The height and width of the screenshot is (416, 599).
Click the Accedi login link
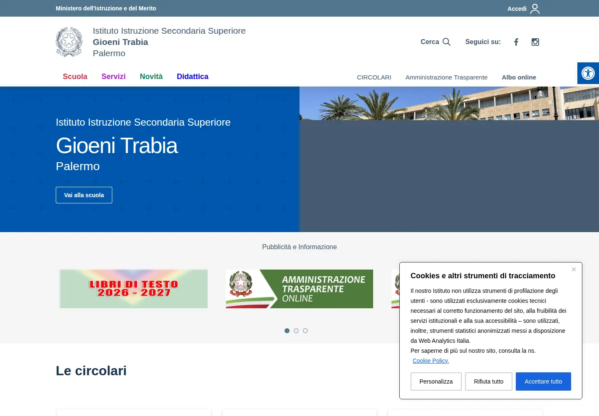(517, 9)
